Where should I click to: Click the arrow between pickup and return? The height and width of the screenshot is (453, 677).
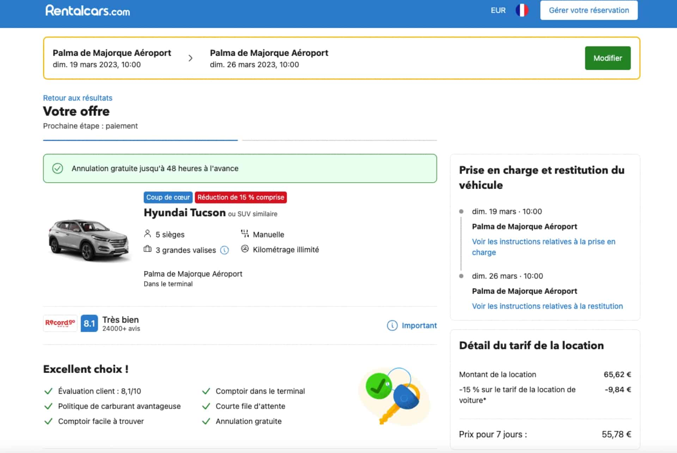[x=190, y=58]
